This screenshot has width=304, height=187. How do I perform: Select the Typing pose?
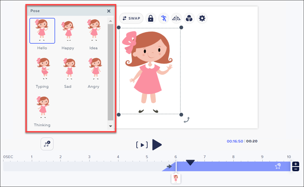(42, 69)
